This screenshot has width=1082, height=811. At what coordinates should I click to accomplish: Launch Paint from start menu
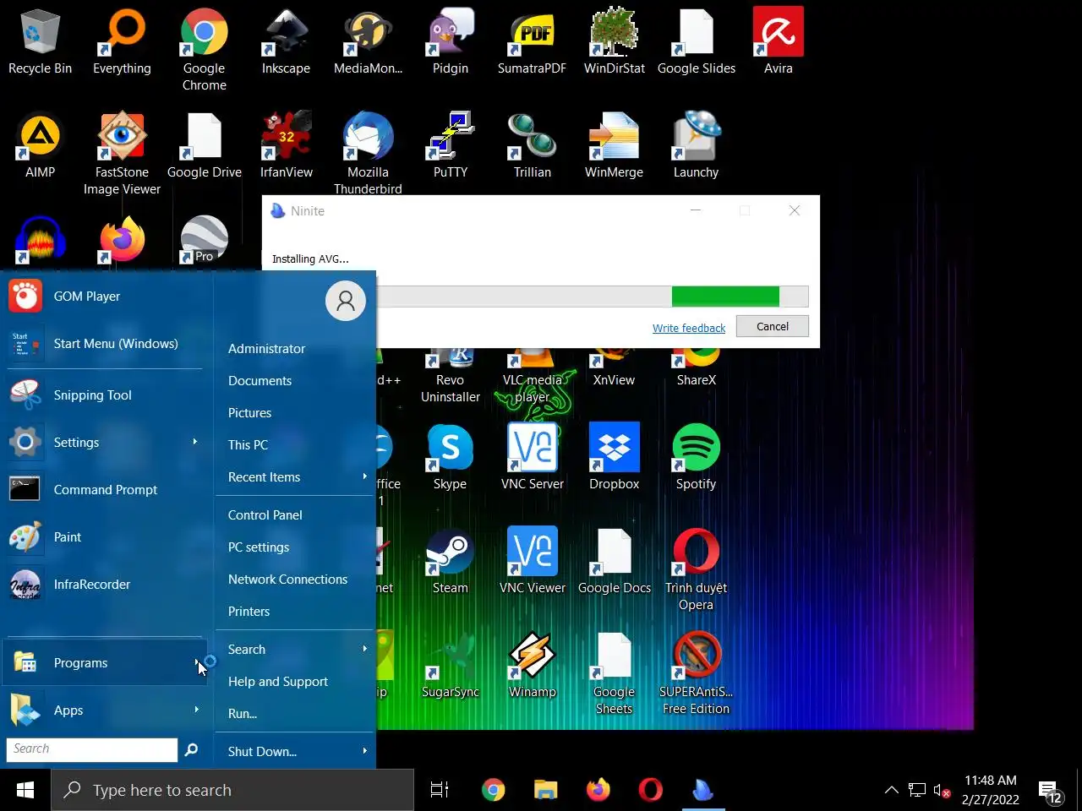click(x=105, y=537)
